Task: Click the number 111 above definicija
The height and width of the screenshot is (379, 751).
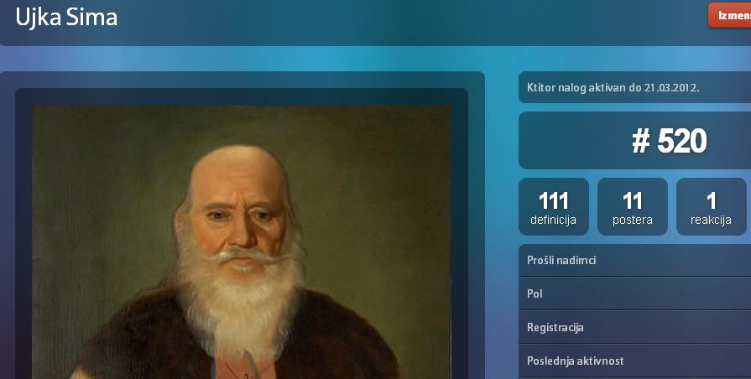Action: point(554,201)
